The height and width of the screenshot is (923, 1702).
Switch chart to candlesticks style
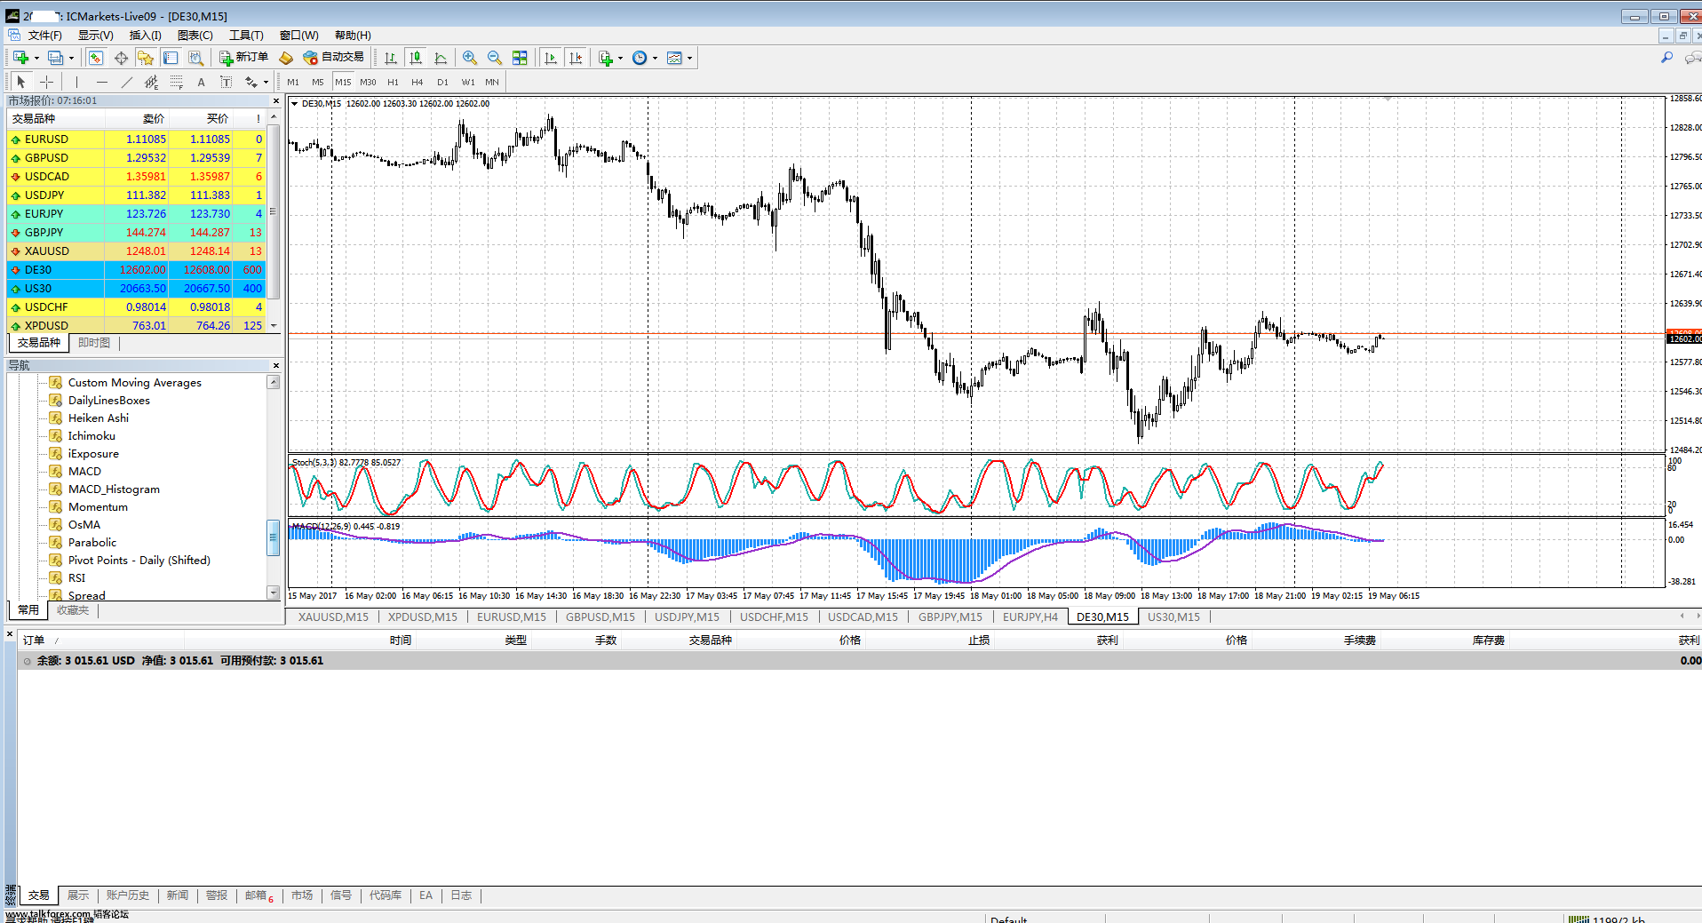tap(416, 58)
